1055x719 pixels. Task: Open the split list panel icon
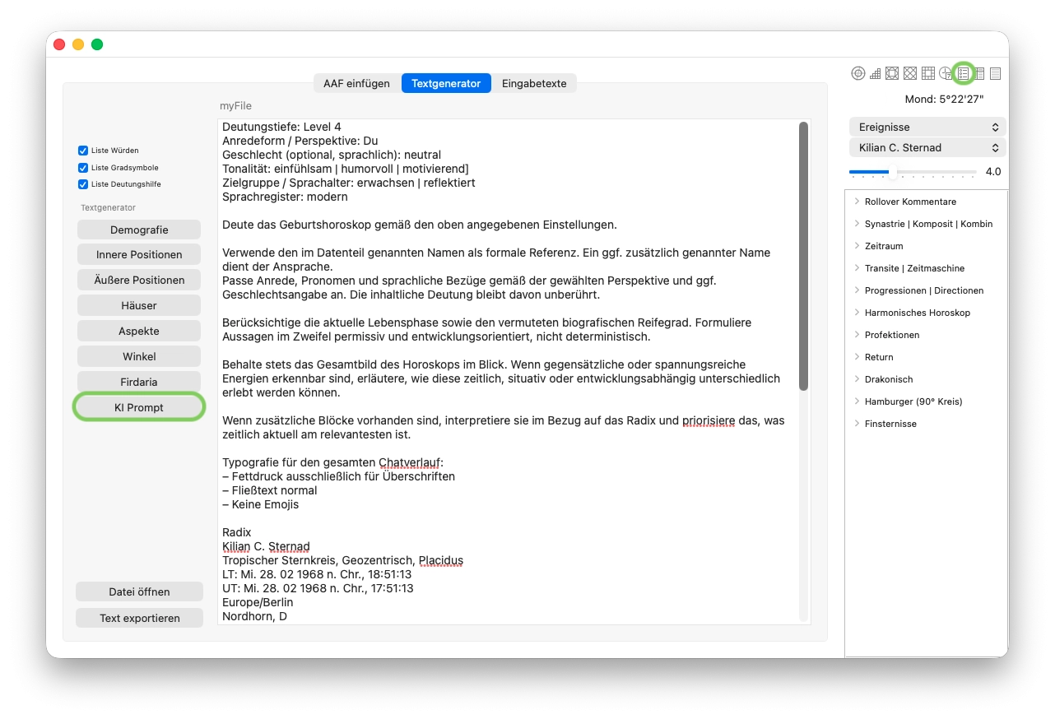click(x=978, y=73)
